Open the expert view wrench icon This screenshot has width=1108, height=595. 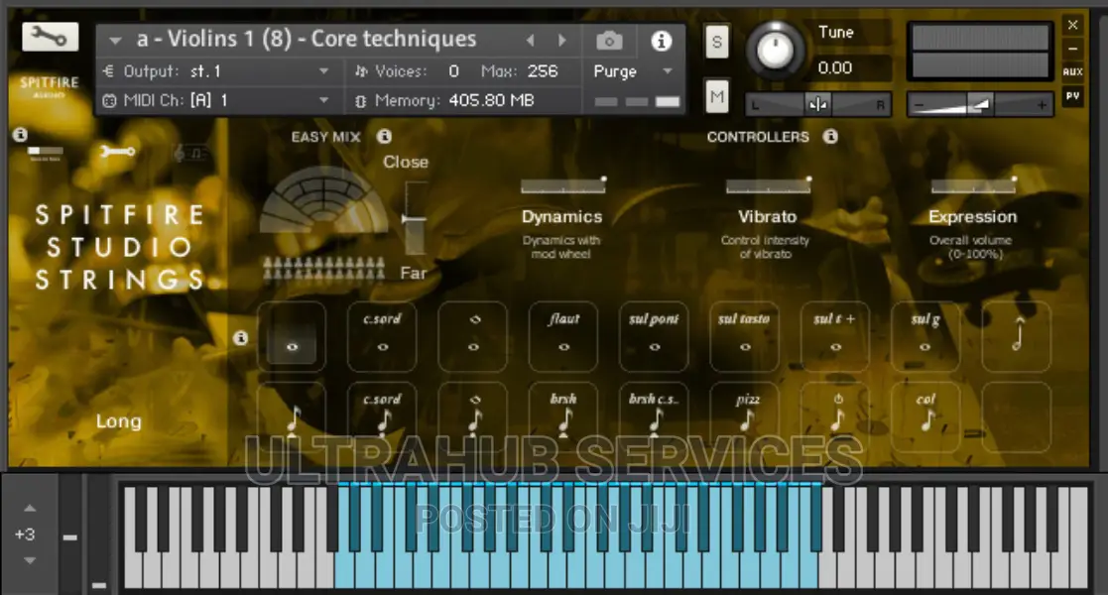[x=117, y=151]
